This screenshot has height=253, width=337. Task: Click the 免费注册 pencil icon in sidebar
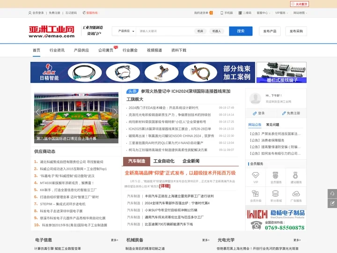[284, 113]
